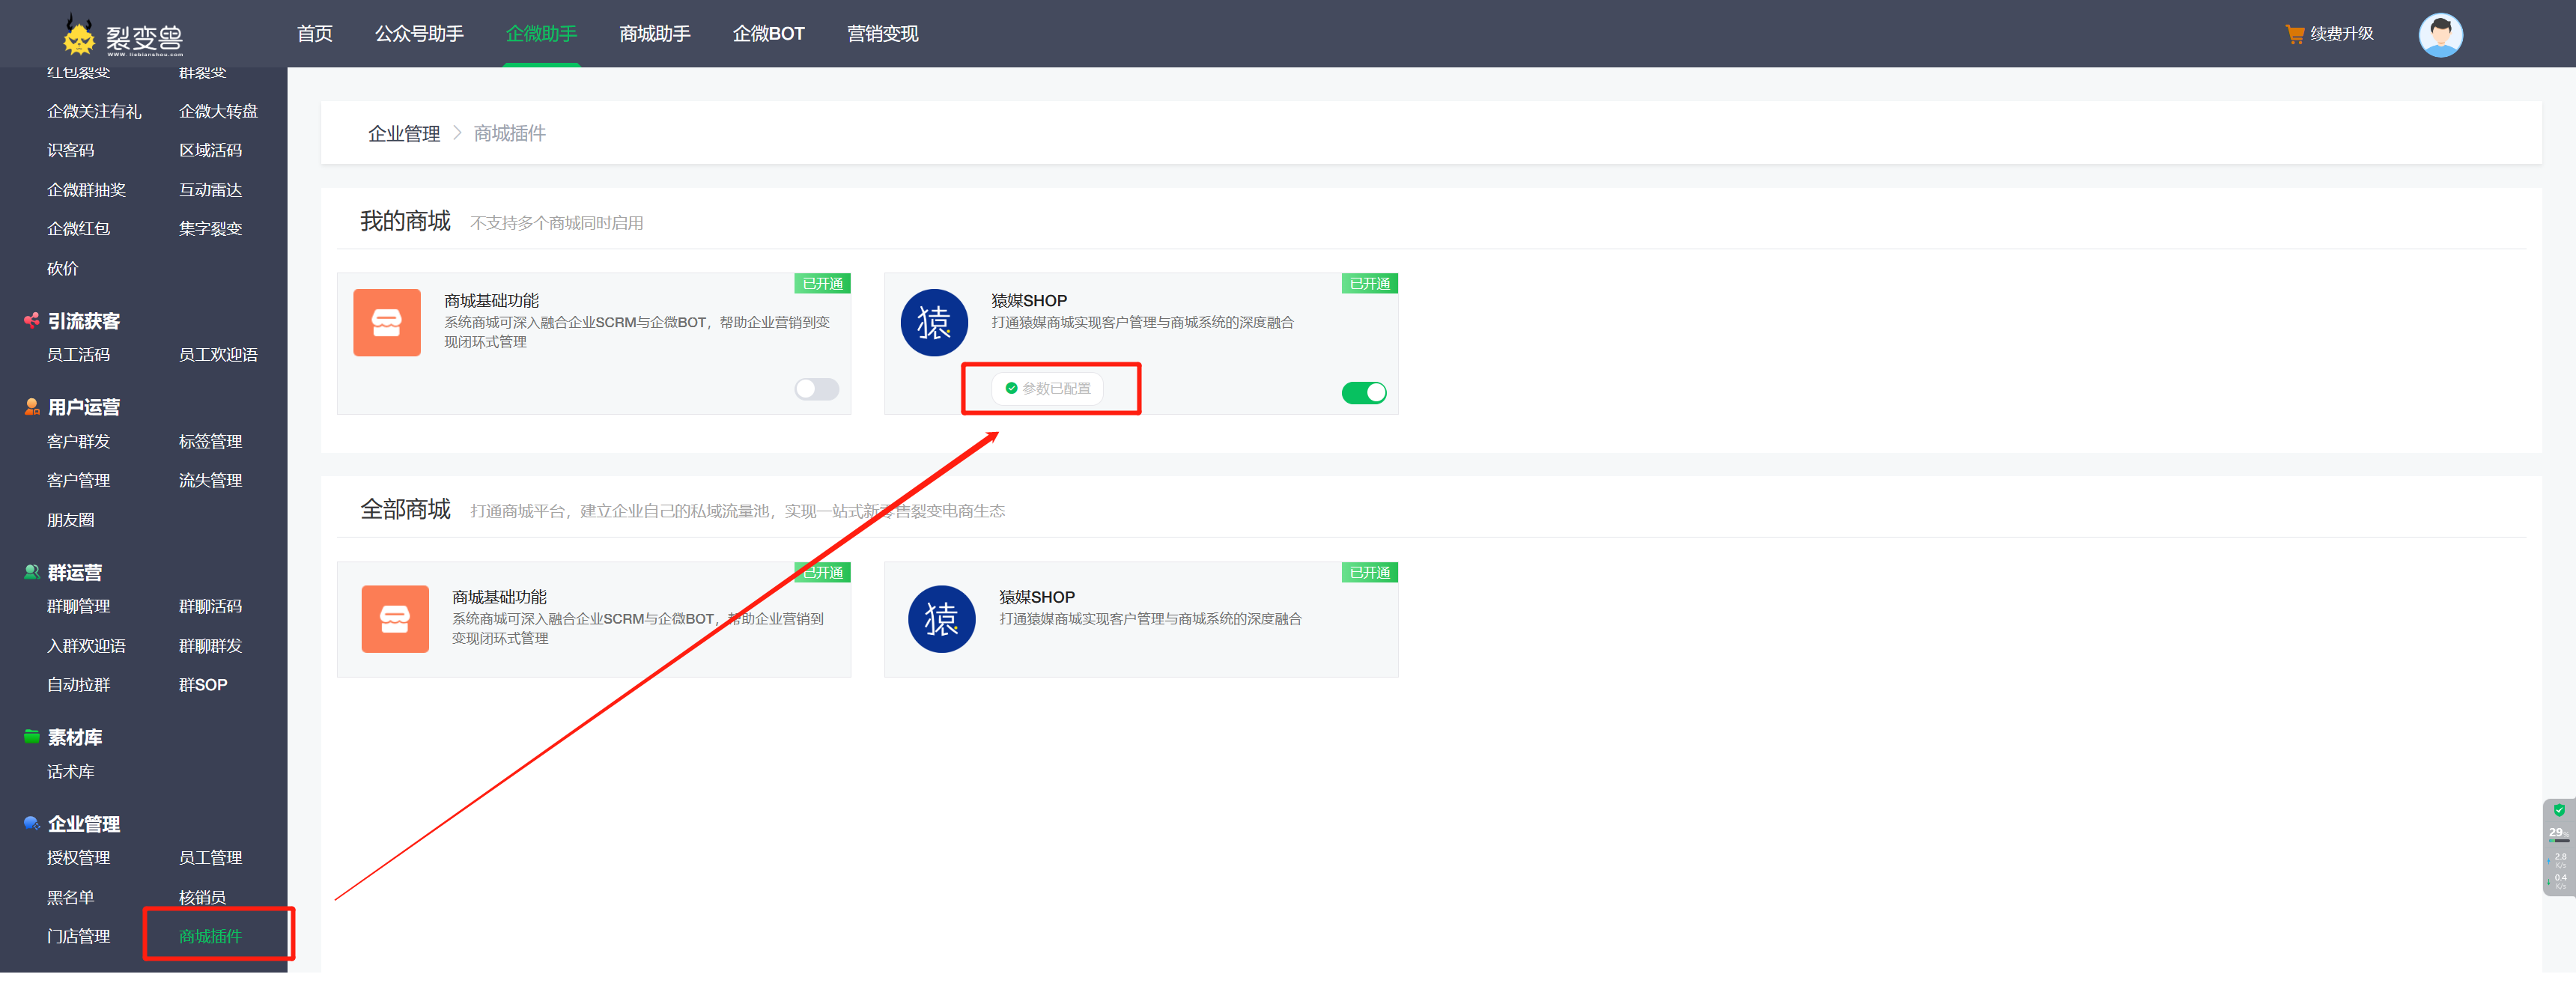Select 群SOP in the sidebar
2576x995 pixels.
pyautogui.click(x=203, y=684)
